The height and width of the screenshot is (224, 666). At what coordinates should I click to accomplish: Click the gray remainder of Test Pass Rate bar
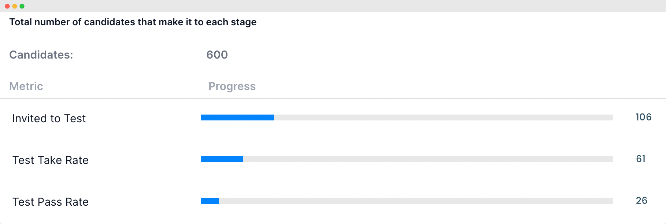(x=416, y=201)
